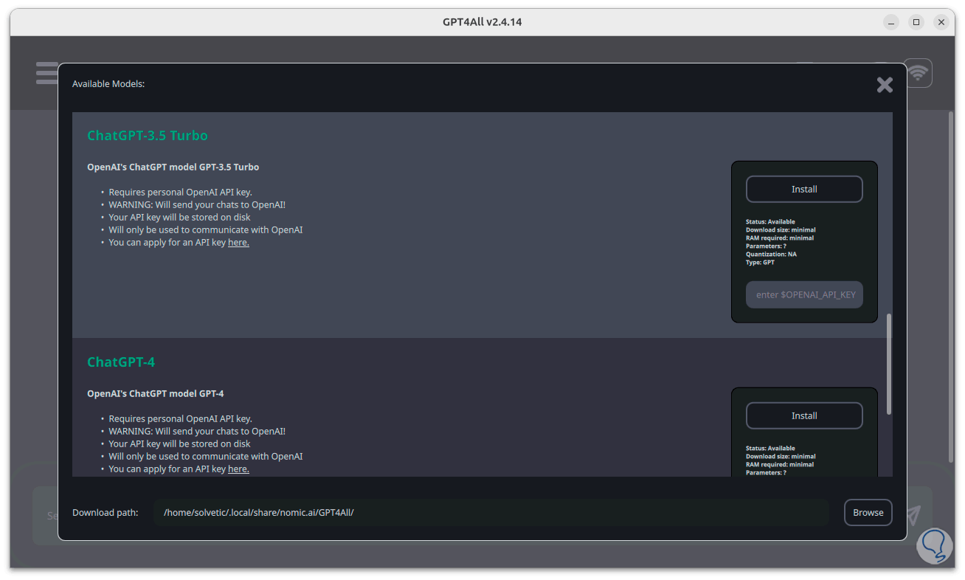This screenshot has height=580, width=965.
Task: Click the network wifi icon in main window
Action: pos(918,73)
